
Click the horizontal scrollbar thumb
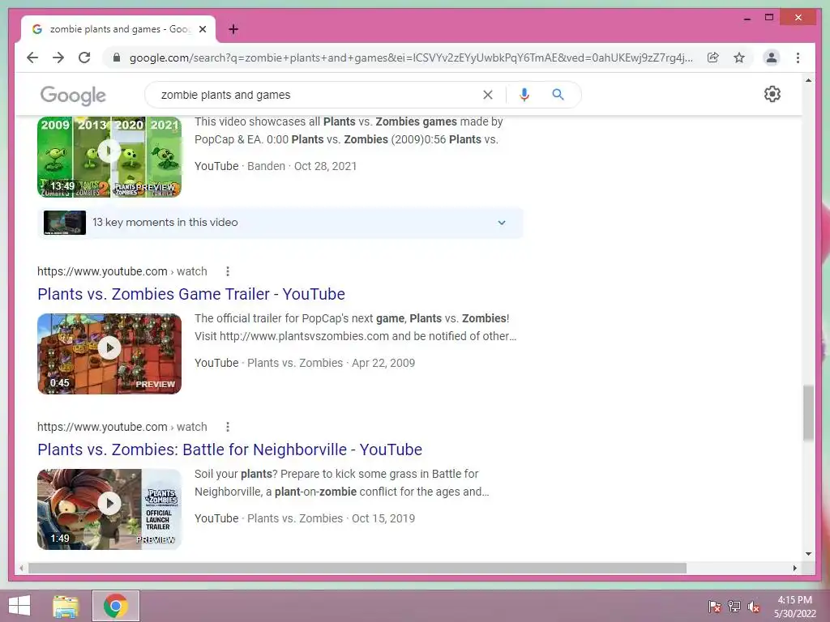pos(357,568)
